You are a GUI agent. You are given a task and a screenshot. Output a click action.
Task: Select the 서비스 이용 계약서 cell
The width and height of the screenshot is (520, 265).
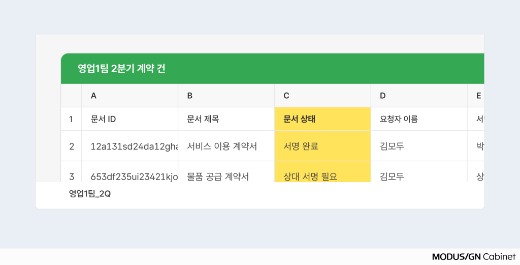[226, 146]
